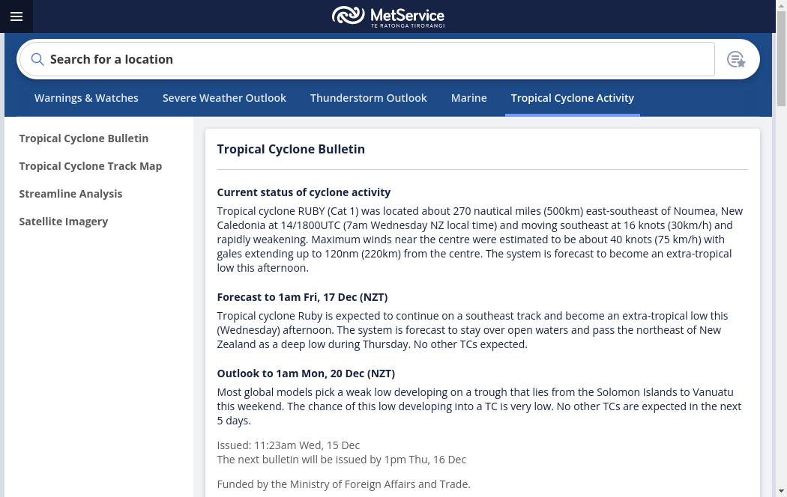The height and width of the screenshot is (497, 787).
Task: Open Tropical Cyclone Bulletin in the sidebar
Action: tap(84, 138)
